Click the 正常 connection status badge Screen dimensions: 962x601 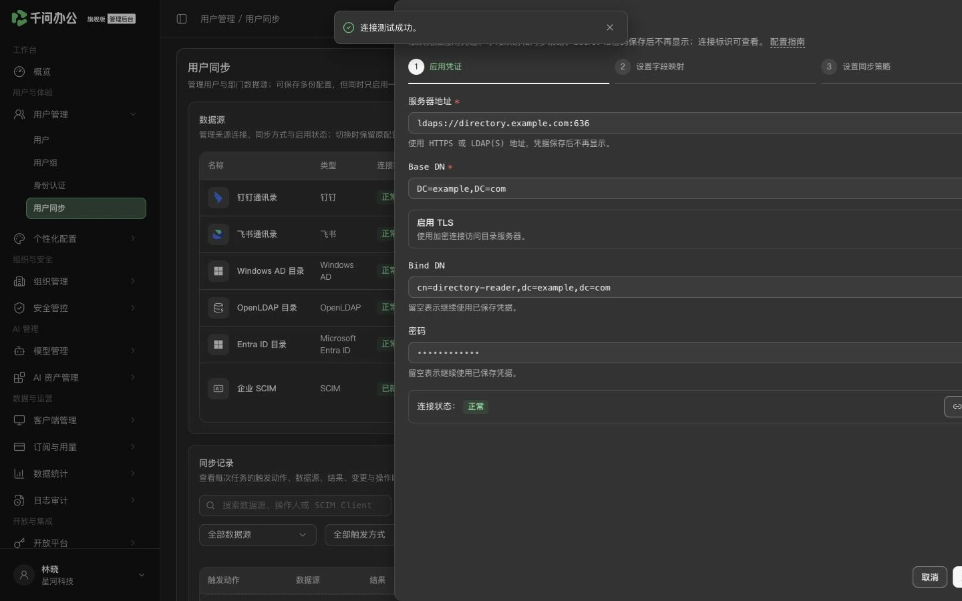coord(476,407)
